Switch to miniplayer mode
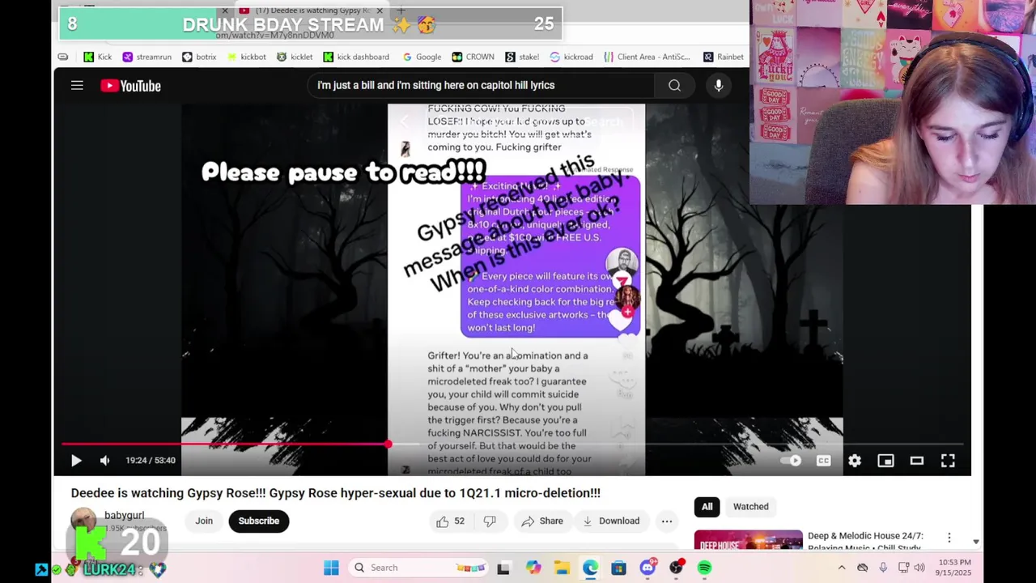This screenshot has height=583, width=1036. tap(885, 461)
